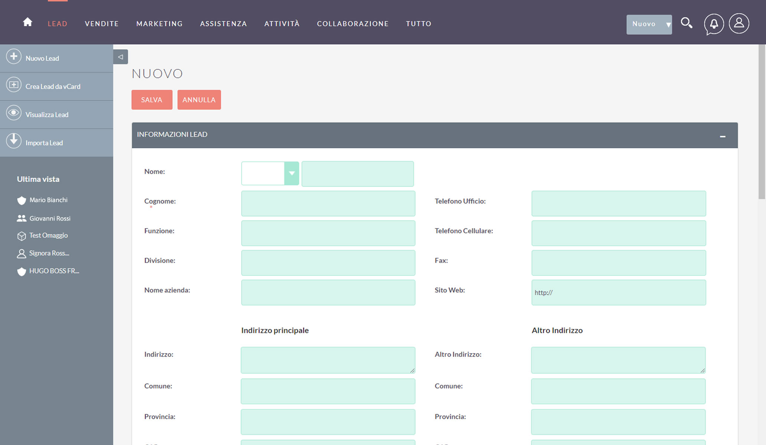Open the user profile icon
Screen dimensions: 766x445
tap(739, 23)
